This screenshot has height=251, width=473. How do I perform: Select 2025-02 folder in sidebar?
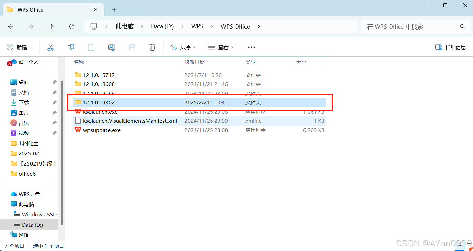(x=29, y=153)
